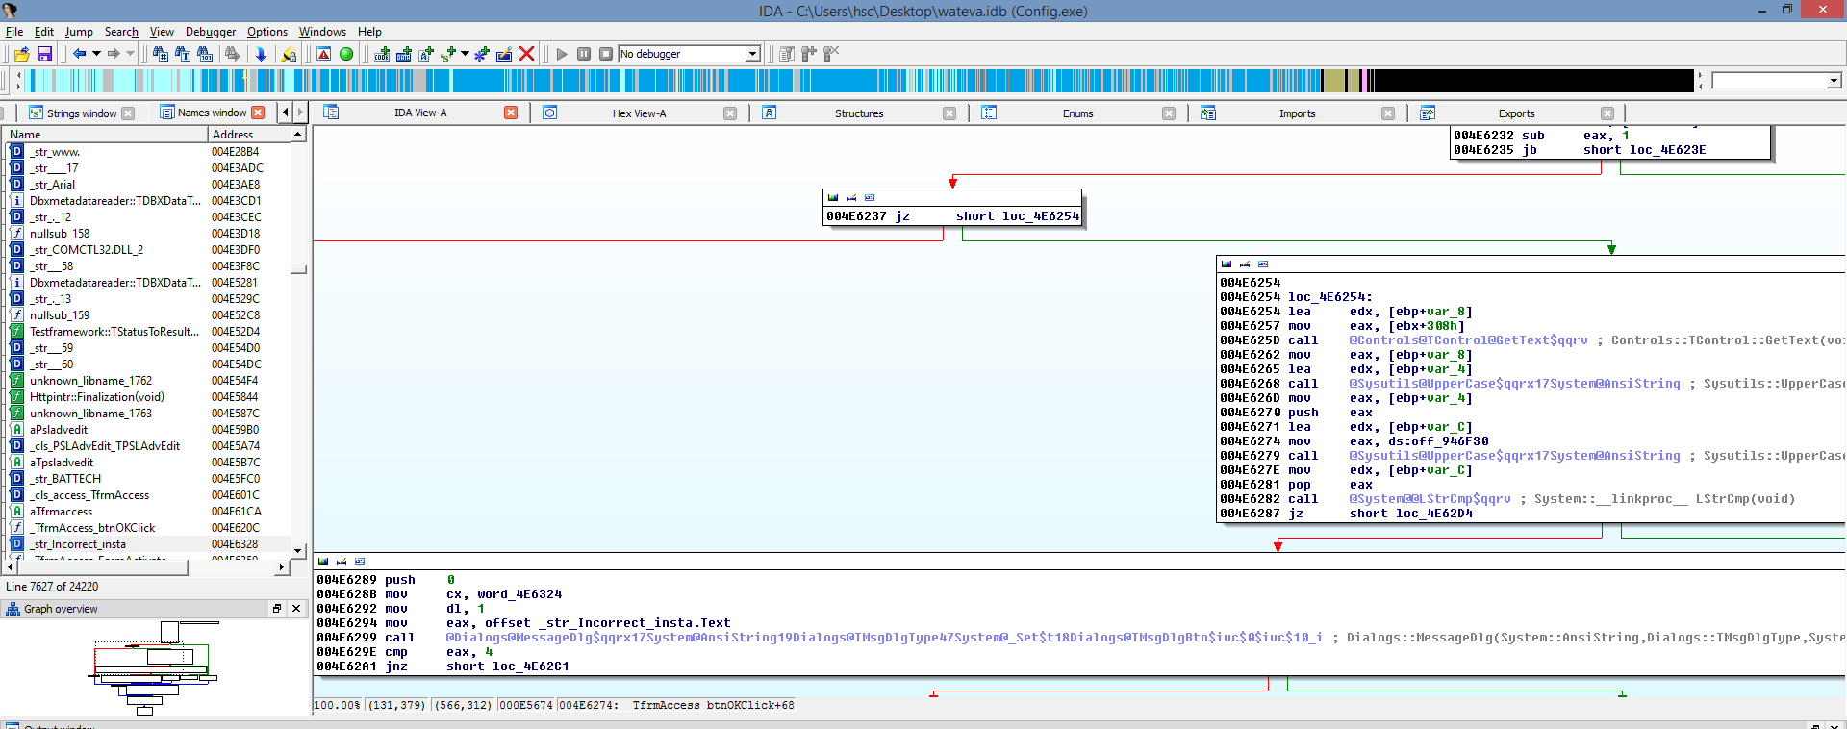This screenshot has width=1847, height=729.
Task: Click the Name column header
Action: [x=106, y=135]
